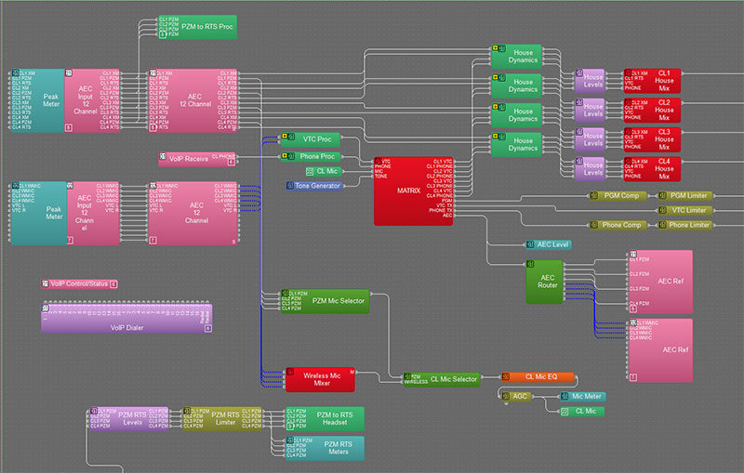The width and height of the screenshot is (744, 473).
Task: Click the yellow icon on VTC Proc block
Action: [x=286, y=139]
